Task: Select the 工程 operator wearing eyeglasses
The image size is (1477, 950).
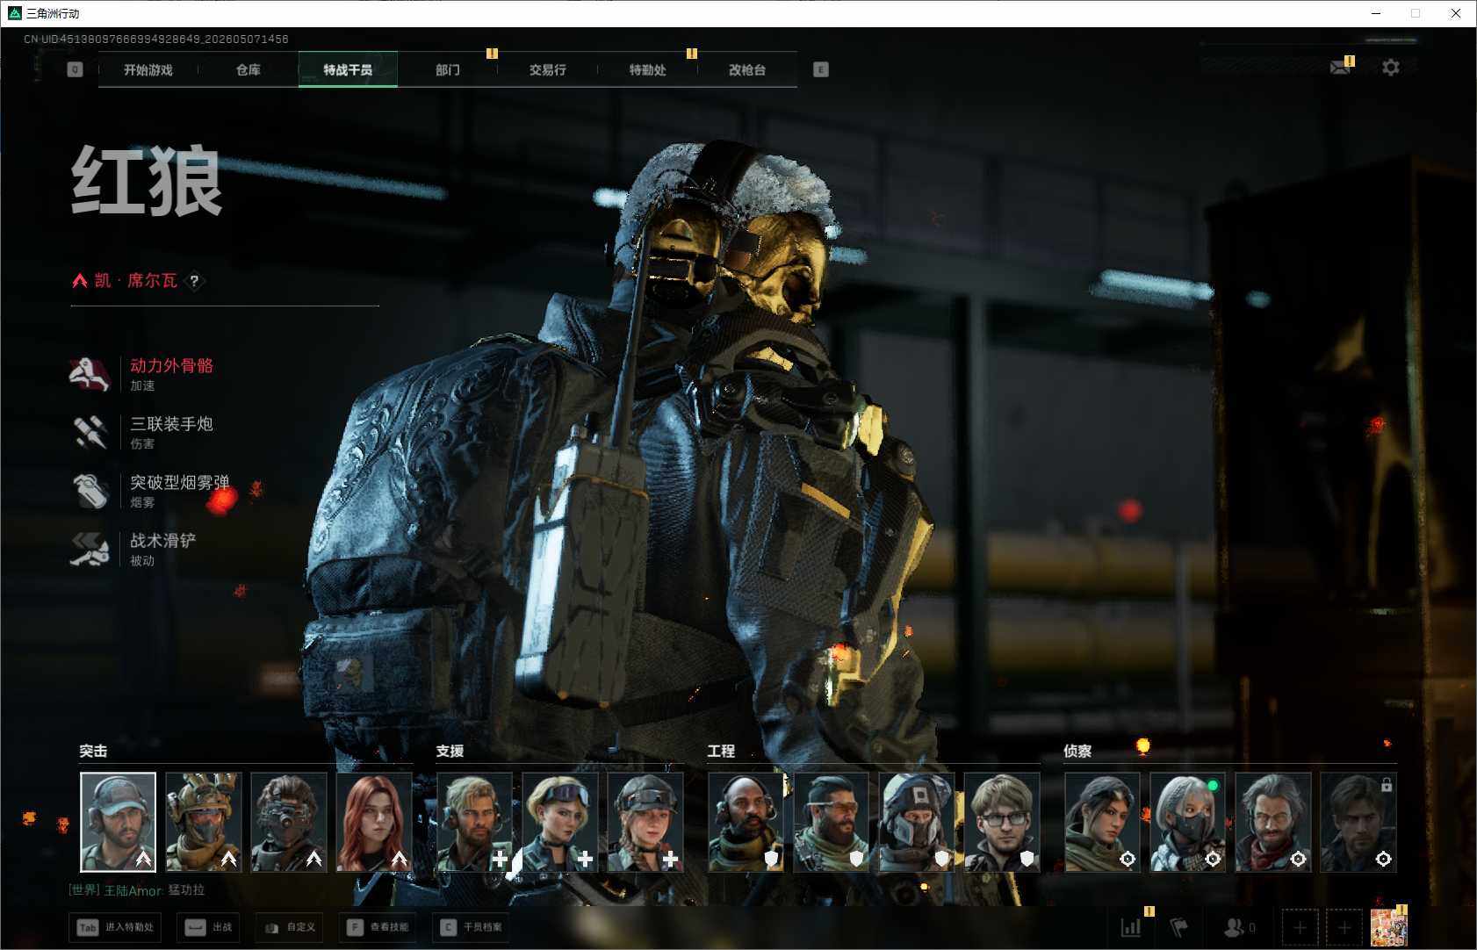Action: (x=1002, y=822)
